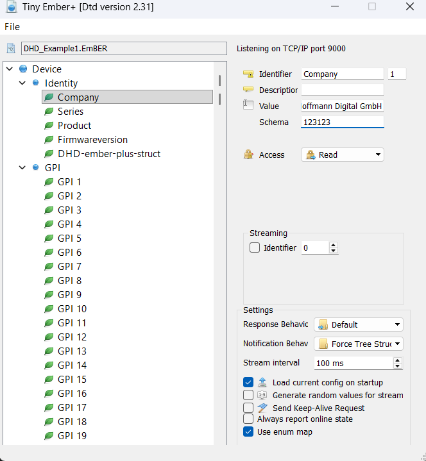Click the blue node icon beside Device

[x=24, y=69]
